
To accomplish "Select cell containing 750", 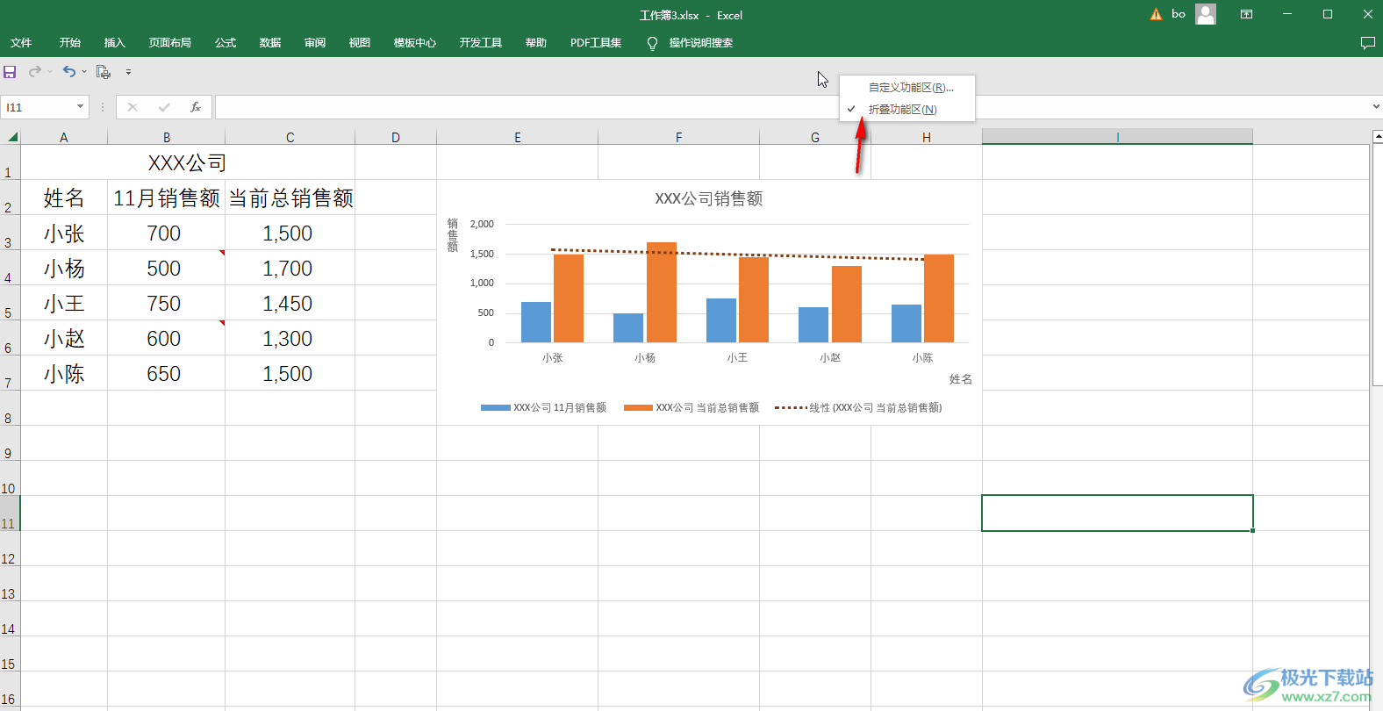I will coord(167,303).
